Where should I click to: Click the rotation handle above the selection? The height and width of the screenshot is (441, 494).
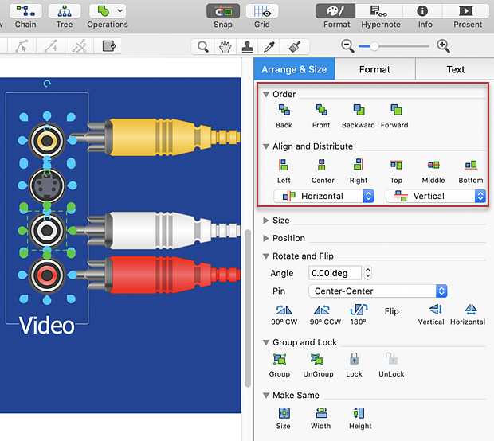click(47, 84)
